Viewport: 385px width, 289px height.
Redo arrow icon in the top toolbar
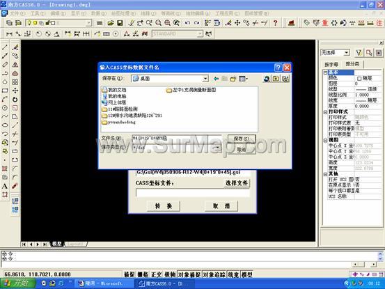point(196,23)
